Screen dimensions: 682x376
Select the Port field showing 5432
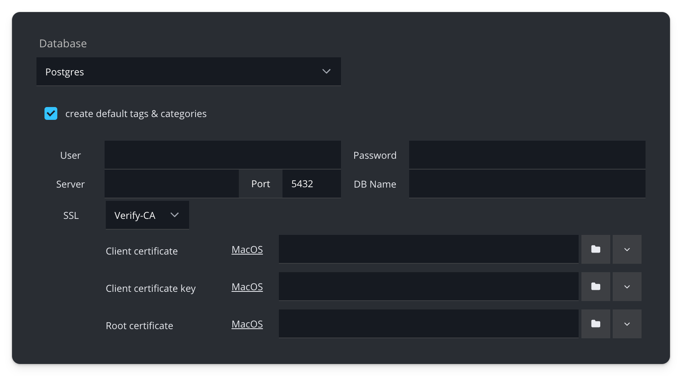[x=311, y=184]
